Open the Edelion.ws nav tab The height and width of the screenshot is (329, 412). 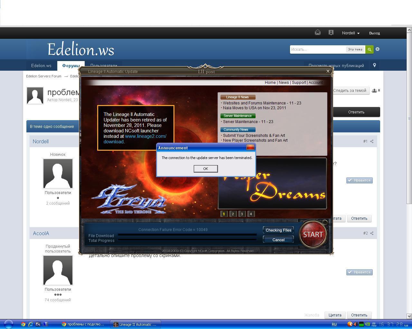pyautogui.click(x=41, y=66)
